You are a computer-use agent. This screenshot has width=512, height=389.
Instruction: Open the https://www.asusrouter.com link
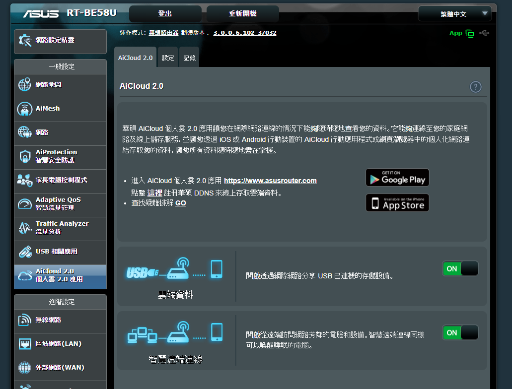pos(270,181)
